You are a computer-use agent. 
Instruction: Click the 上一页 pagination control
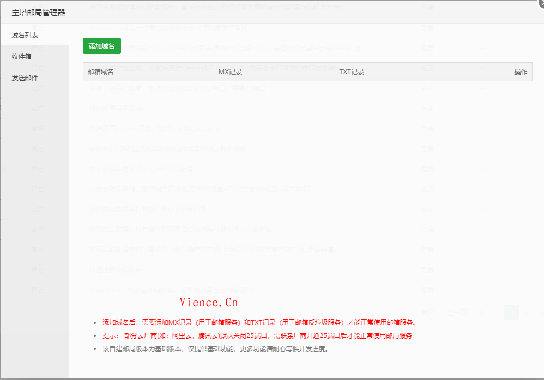457,312
